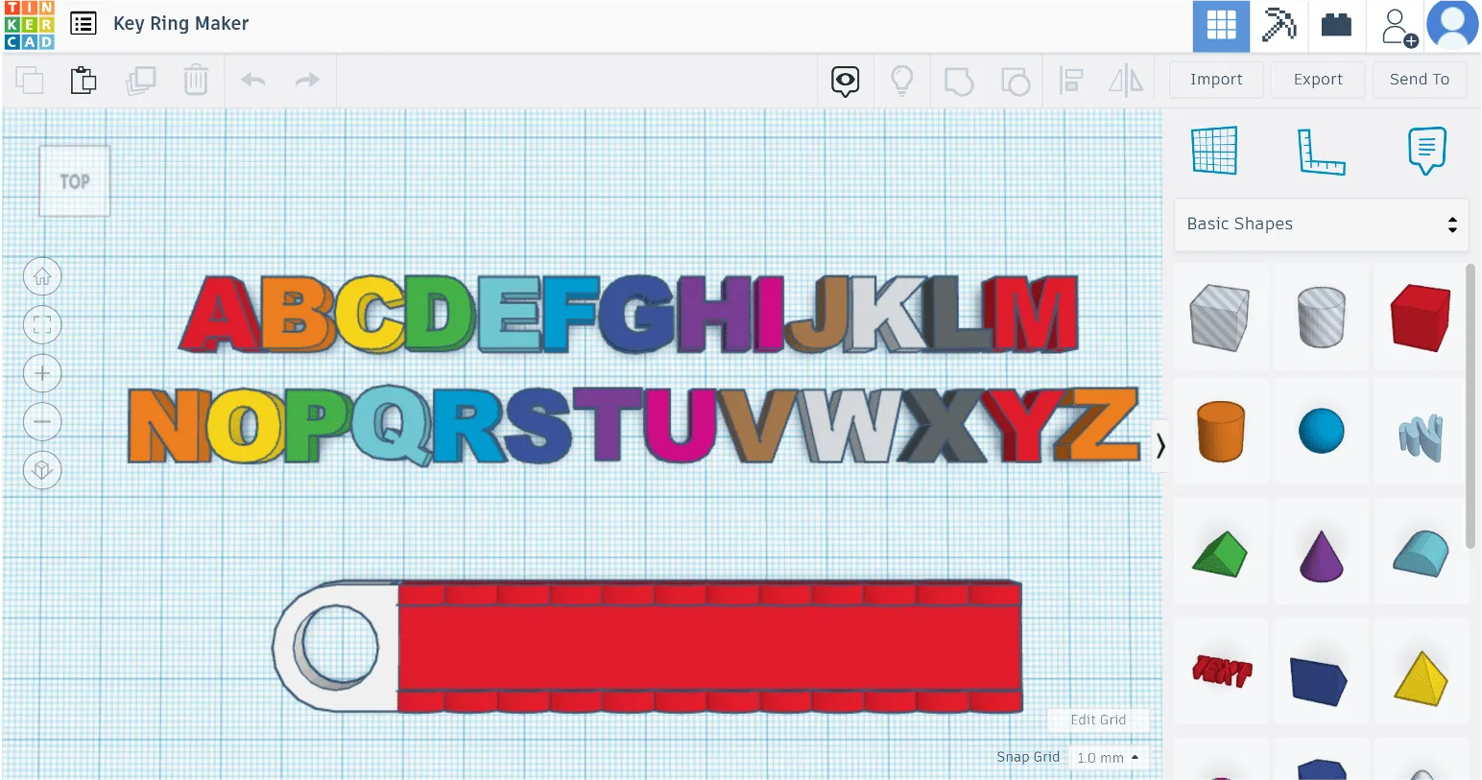
Task: Open the user profile avatar
Action: [x=1452, y=25]
